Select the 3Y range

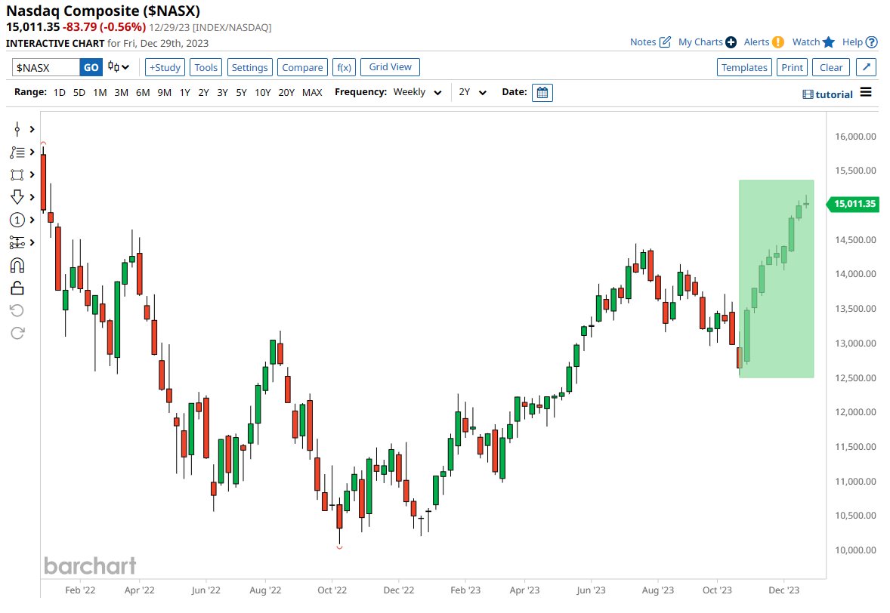pyautogui.click(x=222, y=92)
